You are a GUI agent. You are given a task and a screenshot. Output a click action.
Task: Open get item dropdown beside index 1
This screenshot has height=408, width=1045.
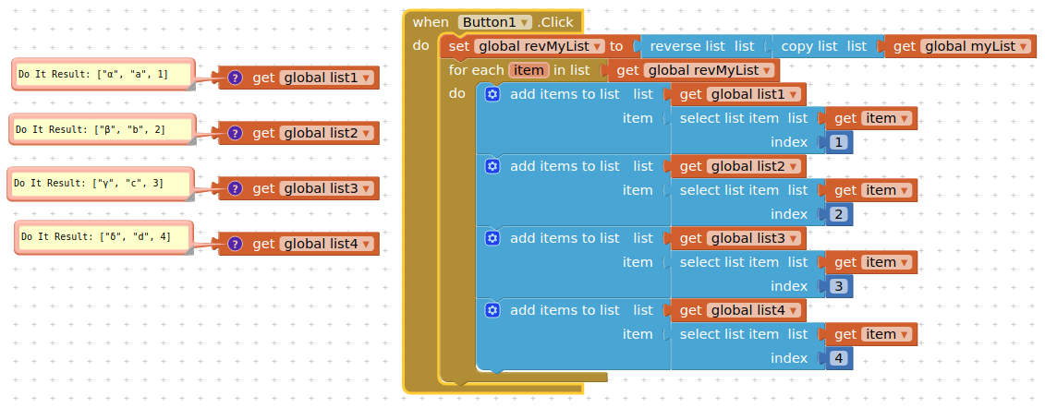tap(886, 118)
